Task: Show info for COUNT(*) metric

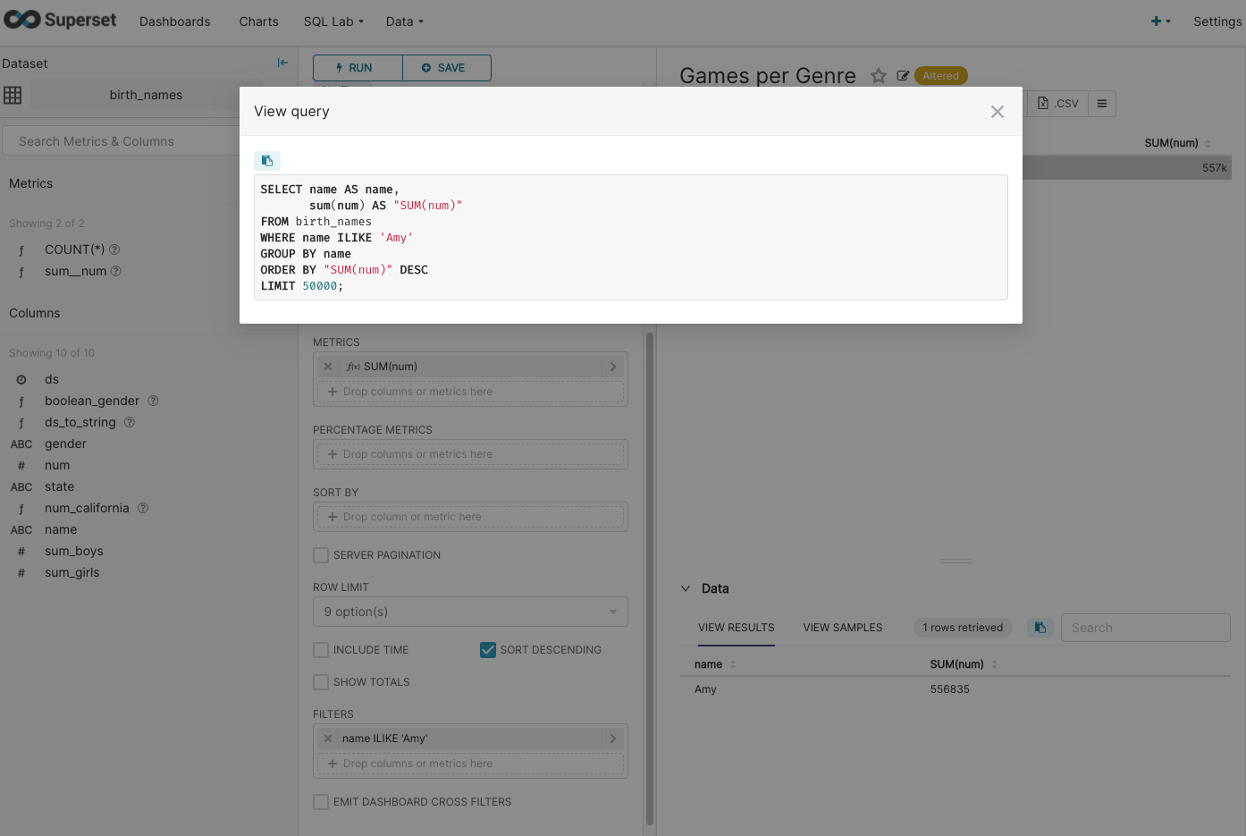Action: [114, 249]
